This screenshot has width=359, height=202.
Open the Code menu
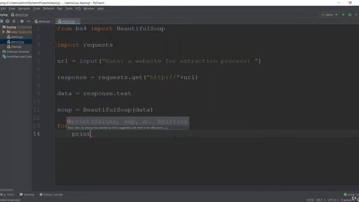[36, 8]
